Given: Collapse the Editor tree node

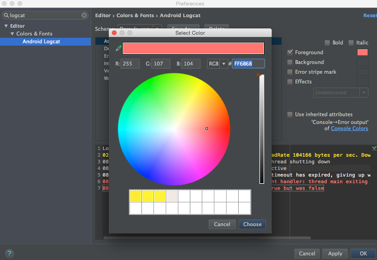Looking at the screenshot, I should pos(6,26).
